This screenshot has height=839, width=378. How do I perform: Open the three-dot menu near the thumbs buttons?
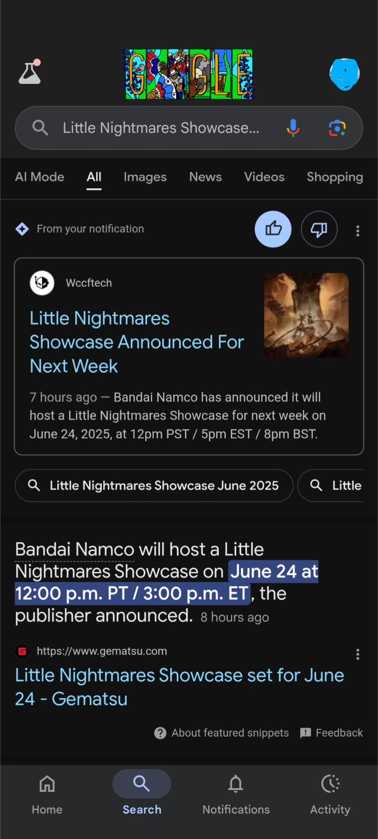point(358,230)
